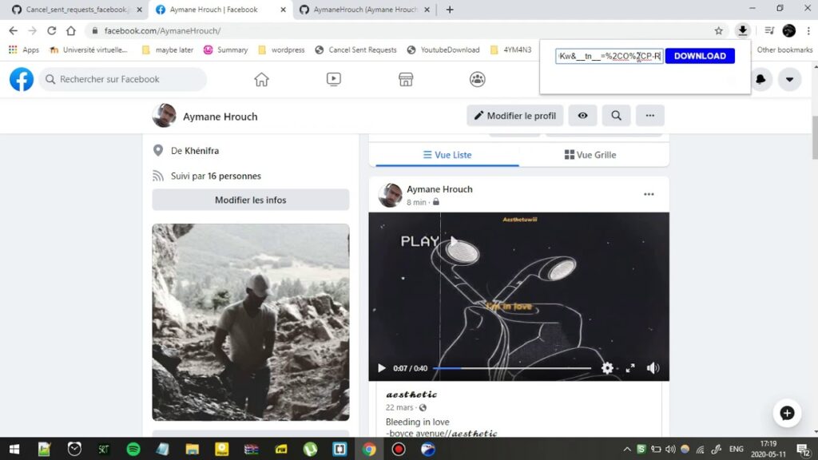Open the ENG language selector
Image resolution: width=818 pixels, height=460 pixels.
[736, 449]
